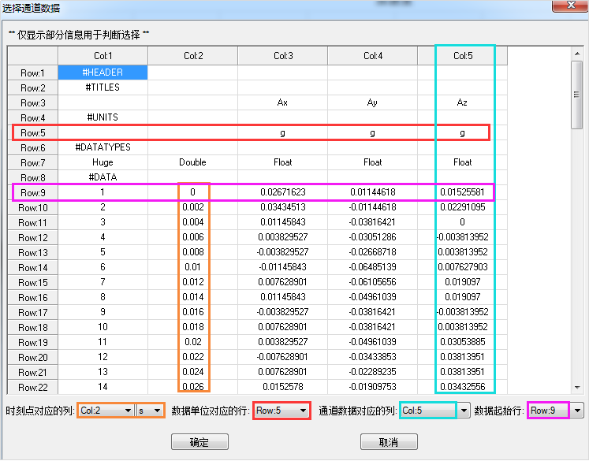
Task: Click the Ay title cell
Action: [372, 102]
